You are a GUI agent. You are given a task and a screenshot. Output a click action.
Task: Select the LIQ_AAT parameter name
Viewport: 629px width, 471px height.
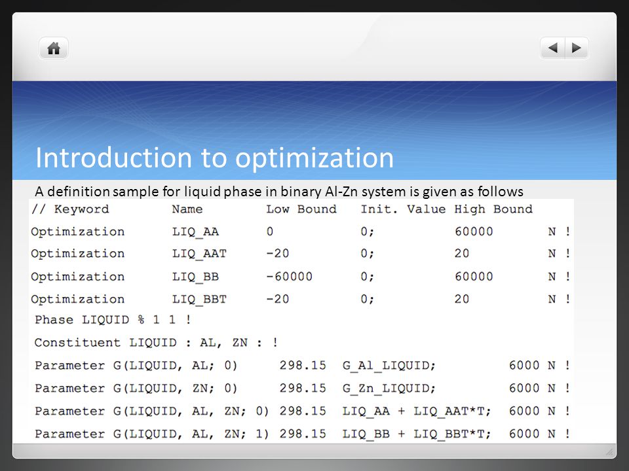pyautogui.click(x=199, y=254)
